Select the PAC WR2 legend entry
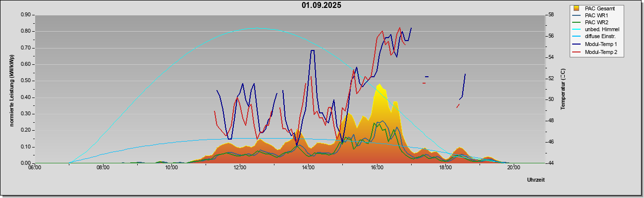 pos(596,23)
